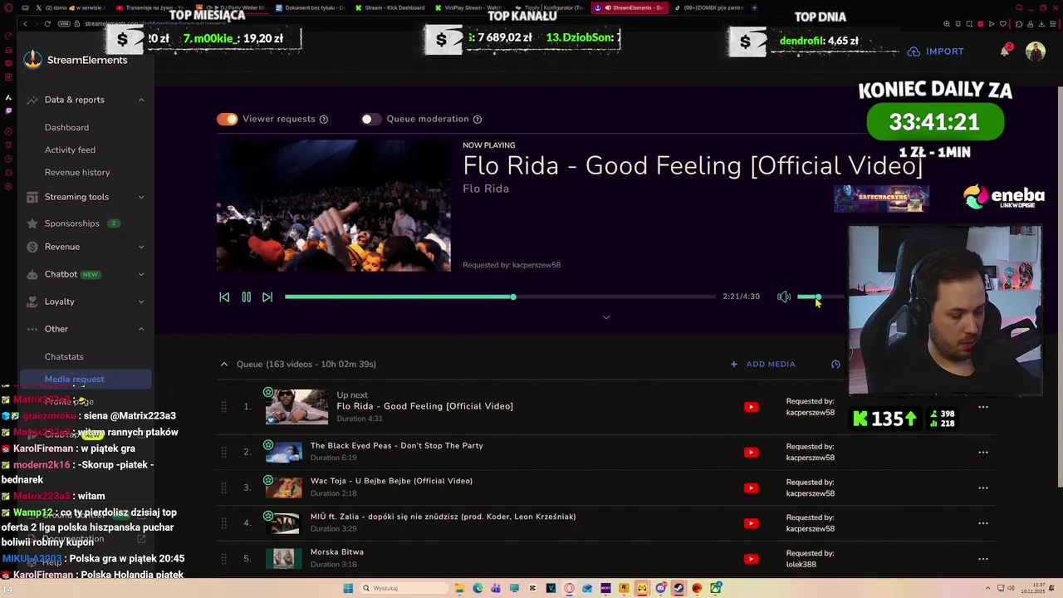Expand Revenue sidebar section
The image size is (1063, 598).
tap(141, 247)
